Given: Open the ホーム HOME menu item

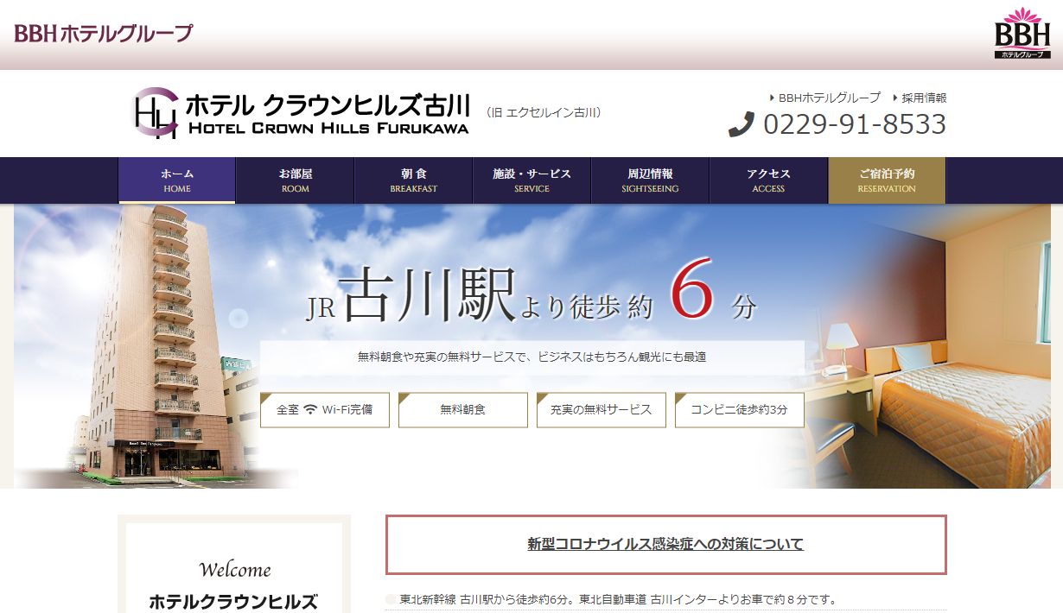Looking at the screenshot, I should pos(177,180).
